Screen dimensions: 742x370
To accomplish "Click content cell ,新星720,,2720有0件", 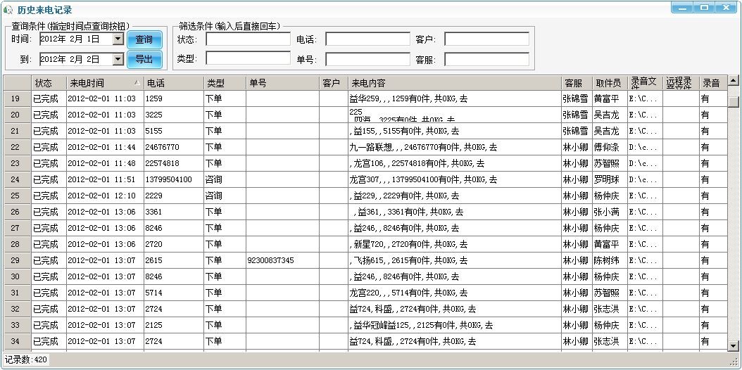I will [455, 244].
